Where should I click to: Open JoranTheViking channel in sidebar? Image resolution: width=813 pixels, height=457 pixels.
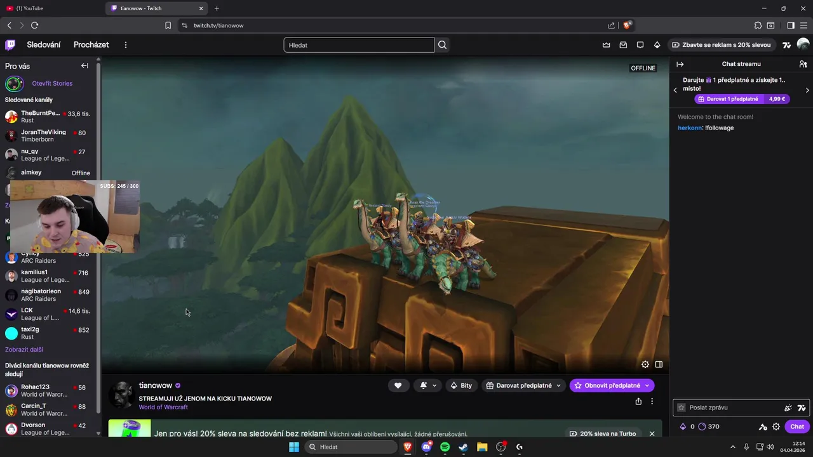pos(49,136)
